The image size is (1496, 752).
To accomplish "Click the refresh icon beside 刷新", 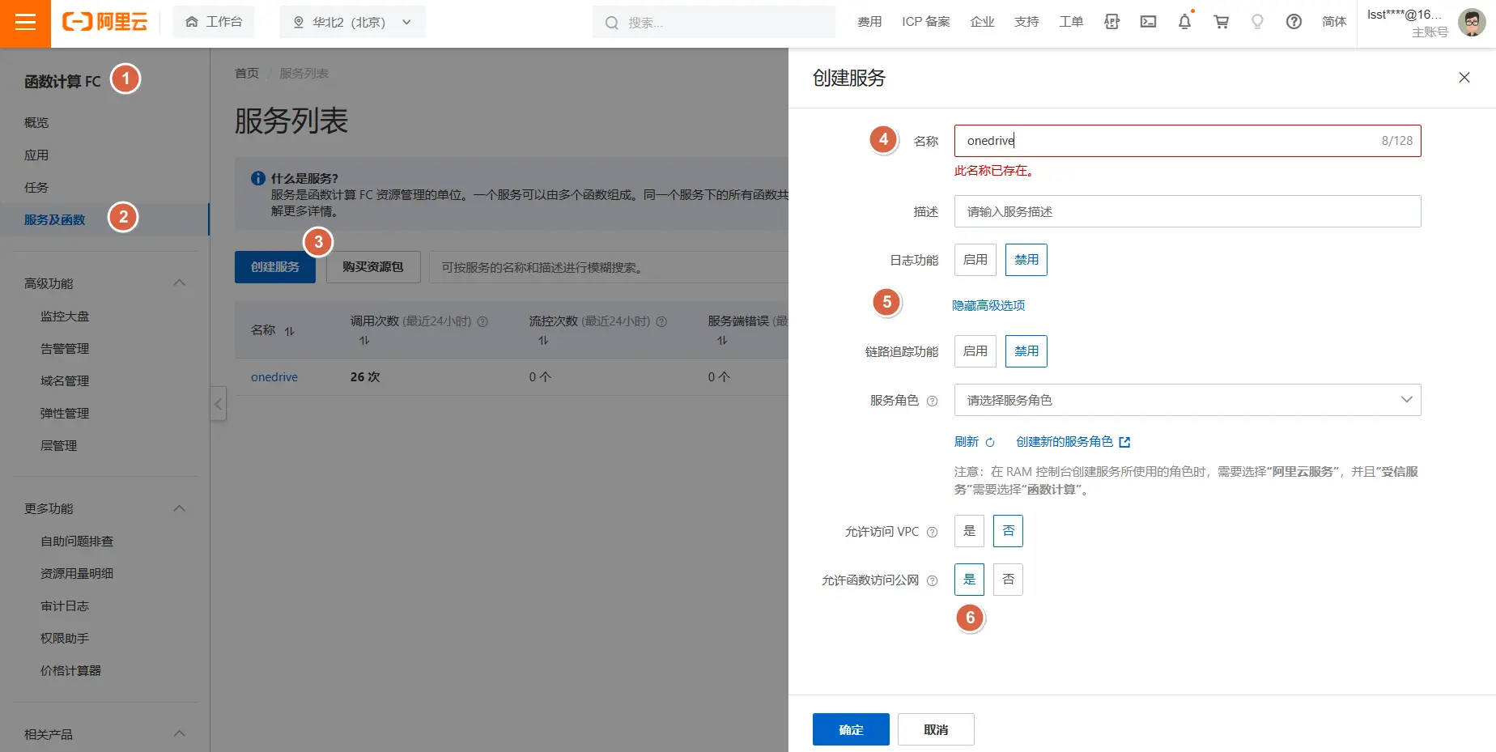I will 989,442.
